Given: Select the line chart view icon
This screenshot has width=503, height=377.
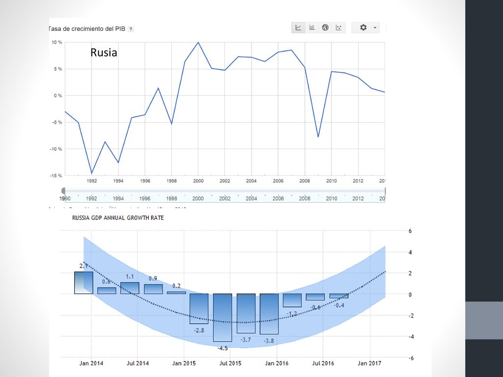Looking at the screenshot, I should click(x=298, y=27).
